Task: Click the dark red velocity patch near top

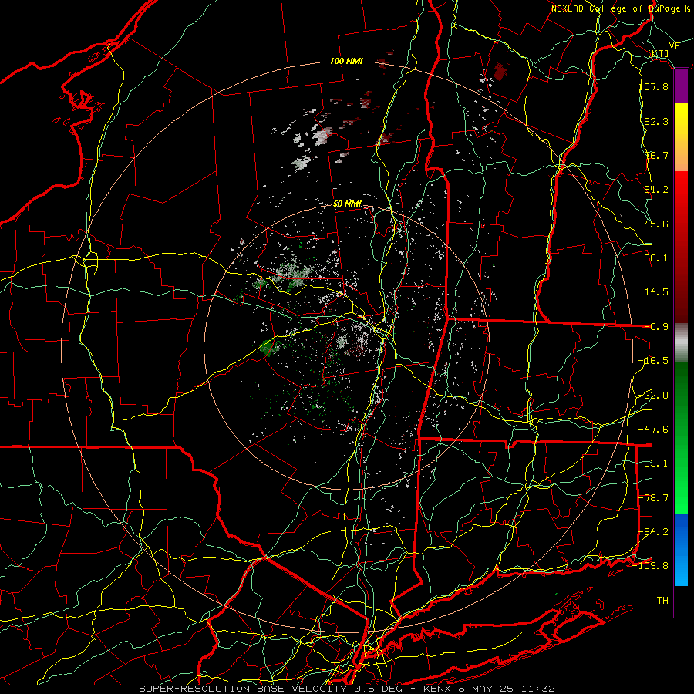Action: coord(500,72)
